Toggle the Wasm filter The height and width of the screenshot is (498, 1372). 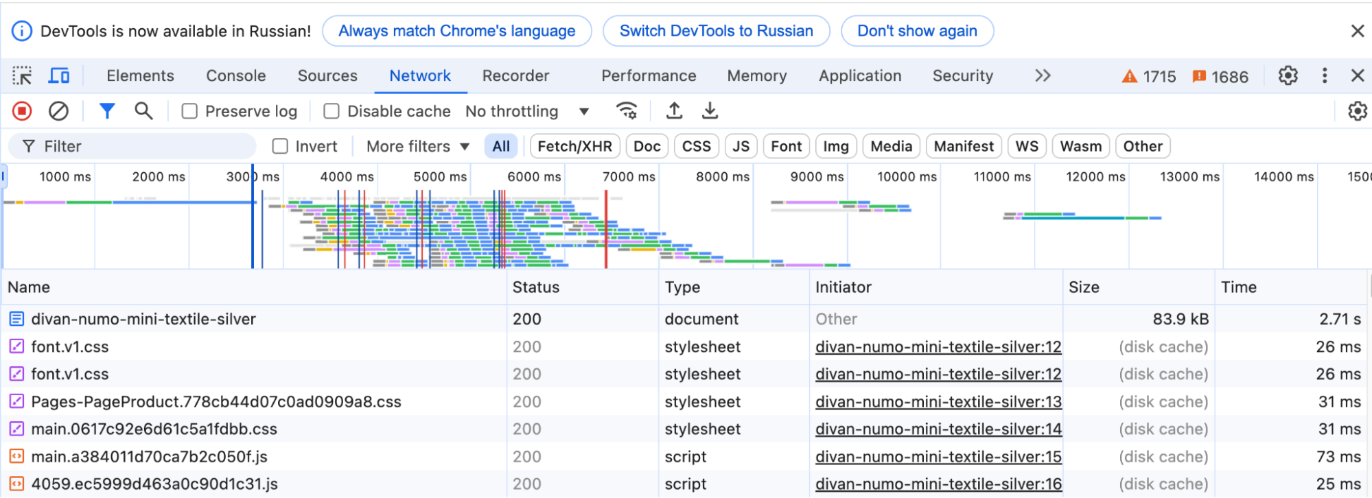tap(1080, 146)
